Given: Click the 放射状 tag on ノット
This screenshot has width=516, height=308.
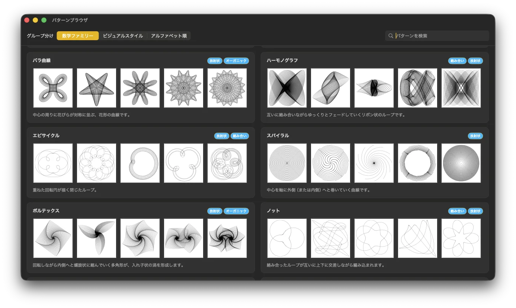Looking at the screenshot, I should coord(475,211).
